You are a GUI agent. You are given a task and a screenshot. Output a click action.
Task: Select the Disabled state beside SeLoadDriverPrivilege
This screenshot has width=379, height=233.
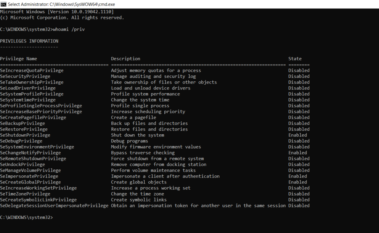click(299, 88)
